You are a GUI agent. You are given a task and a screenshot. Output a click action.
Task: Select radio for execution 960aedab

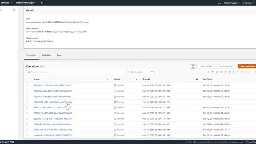(x=27, y=86)
